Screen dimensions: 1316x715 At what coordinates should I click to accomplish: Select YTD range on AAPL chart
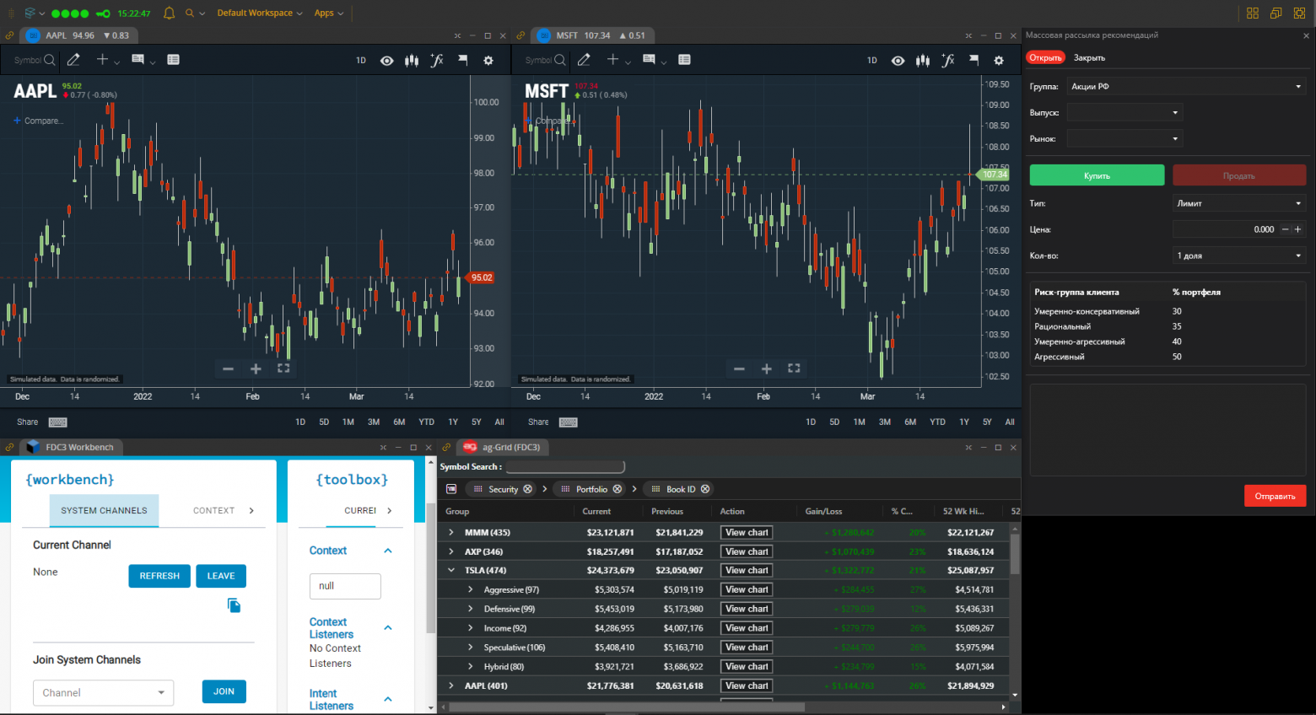pos(426,422)
